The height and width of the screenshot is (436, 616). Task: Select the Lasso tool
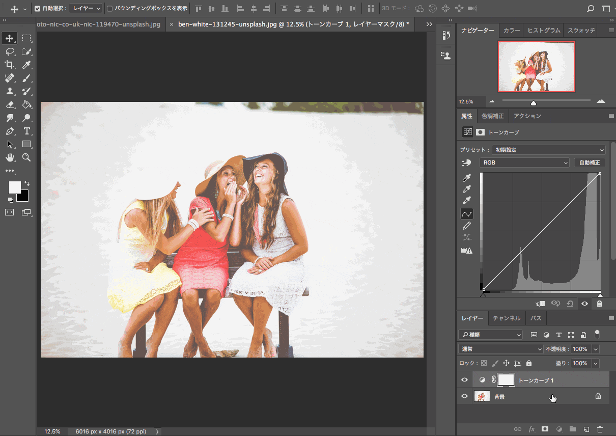(x=10, y=51)
